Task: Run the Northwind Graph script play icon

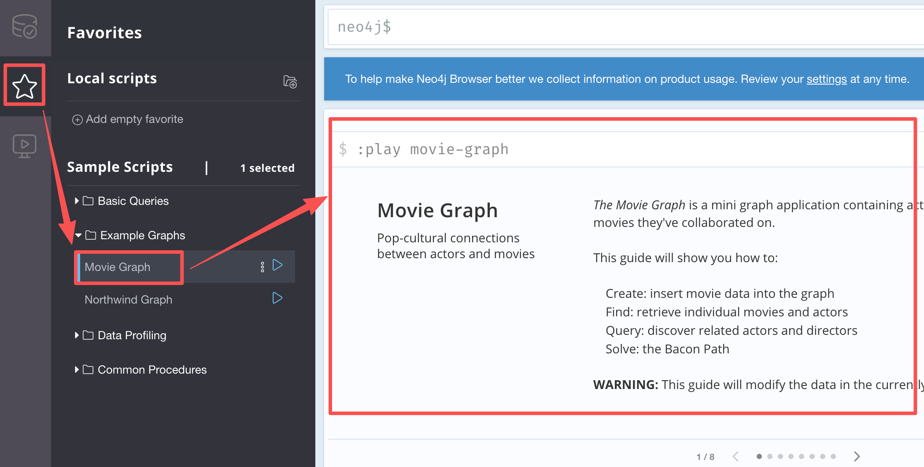Action: tap(277, 298)
